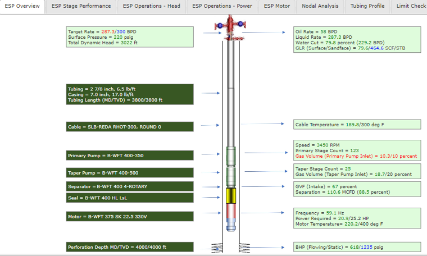The height and width of the screenshot is (256, 427).
Task: Click Power Required = 20.9/25.2 HP
Action: (332, 218)
